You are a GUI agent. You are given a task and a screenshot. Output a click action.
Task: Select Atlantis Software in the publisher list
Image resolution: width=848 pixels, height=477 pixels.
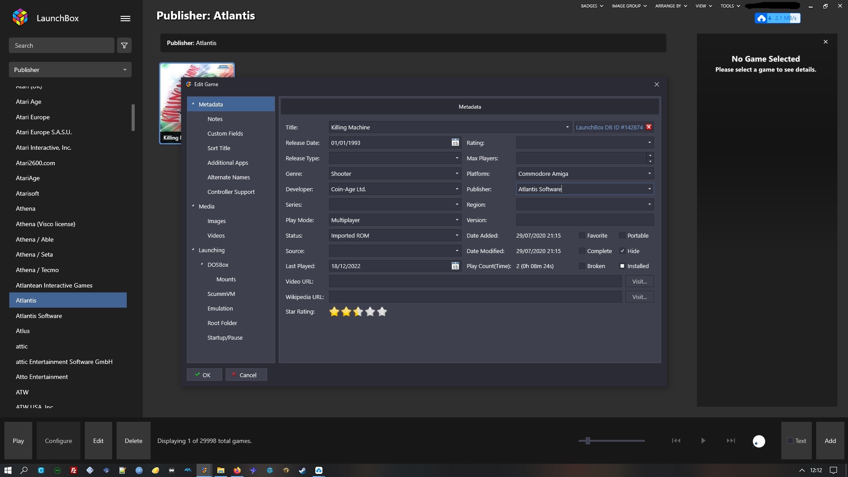click(39, 316)
